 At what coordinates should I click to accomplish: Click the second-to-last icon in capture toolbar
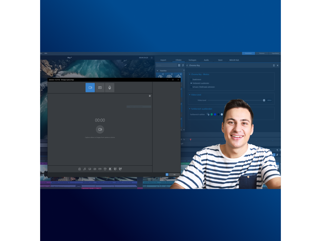pos(115,169)
